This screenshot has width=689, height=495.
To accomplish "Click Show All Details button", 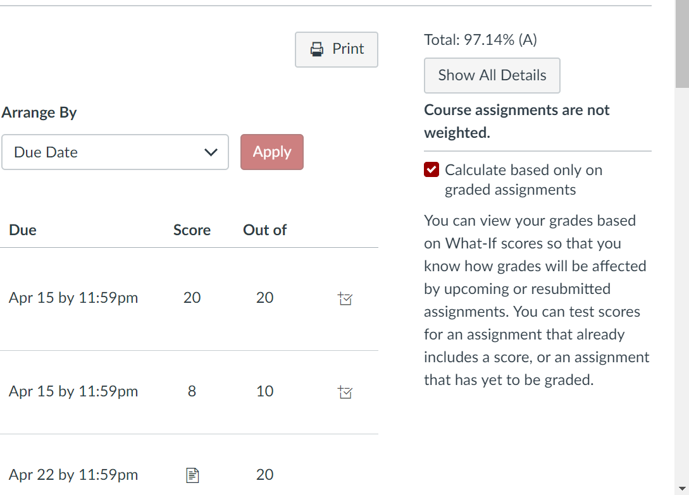I will [492, 75].
